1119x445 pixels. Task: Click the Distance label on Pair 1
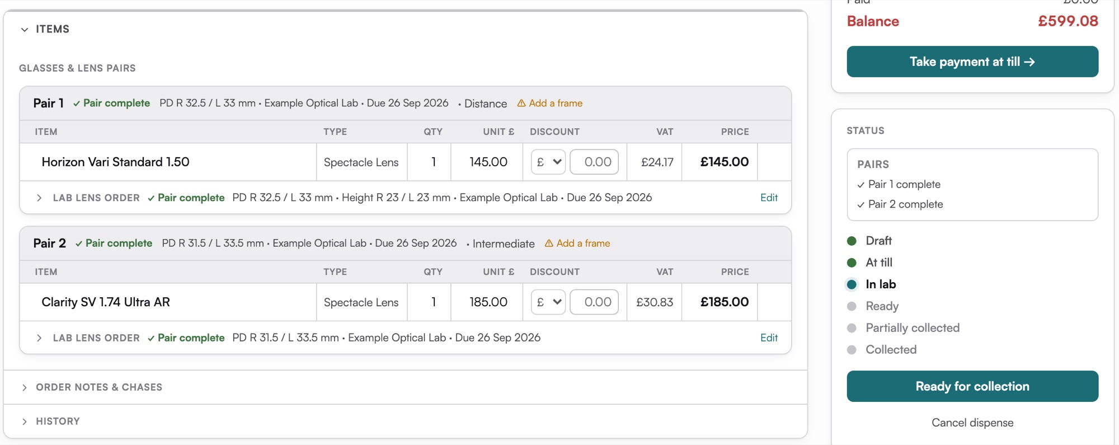click(x=486, y=104)
